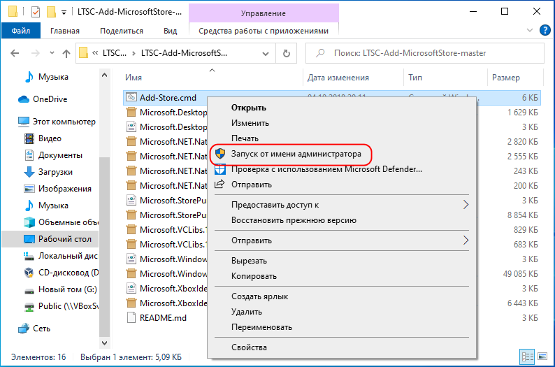The width and height of the screenshot is (555, 367).
Task: Expand the ribbon with the chevron
Action: (530, 30)
